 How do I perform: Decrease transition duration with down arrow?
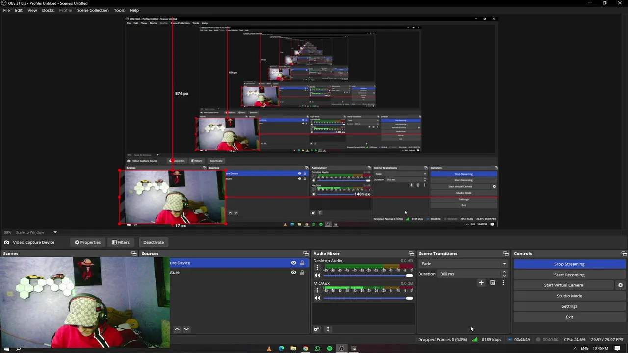(504, 276)
